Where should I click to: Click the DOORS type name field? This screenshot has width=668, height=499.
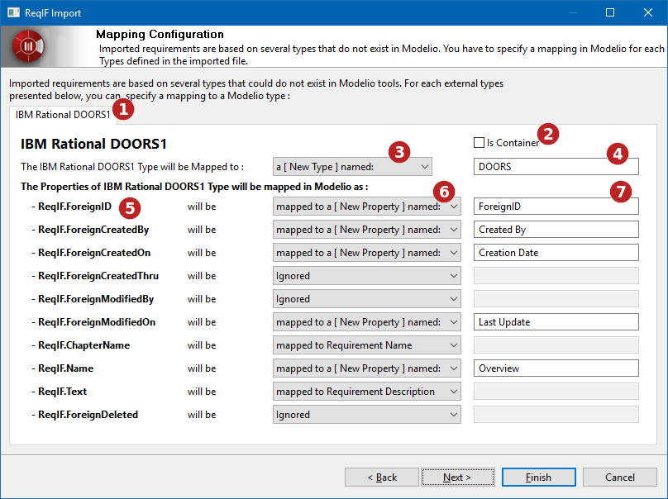pyautogui.click(x=556, y=167)
